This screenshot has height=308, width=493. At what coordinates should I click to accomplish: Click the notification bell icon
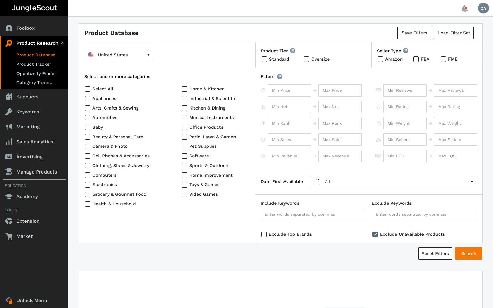(465, 9)
